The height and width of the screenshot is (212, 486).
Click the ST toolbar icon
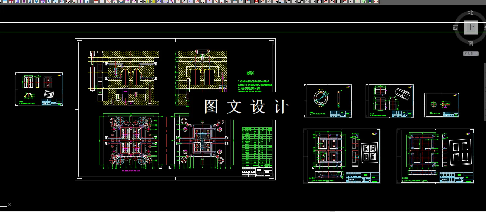point(351,1)
